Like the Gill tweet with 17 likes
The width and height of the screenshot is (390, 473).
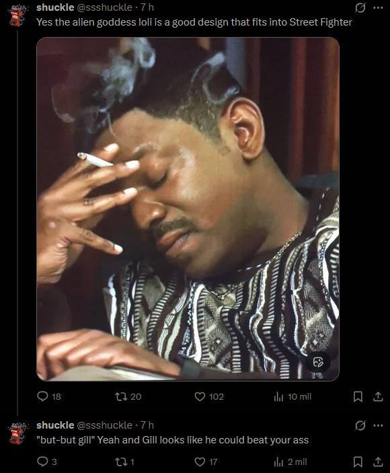200,462
